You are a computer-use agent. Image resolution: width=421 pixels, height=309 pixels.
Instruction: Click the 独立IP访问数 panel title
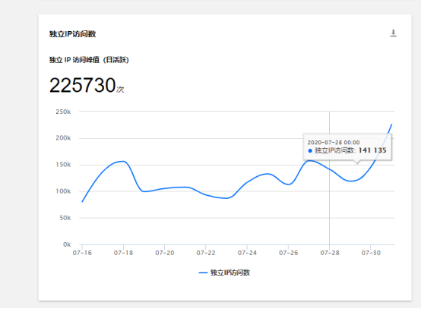(x=72, y=34)
